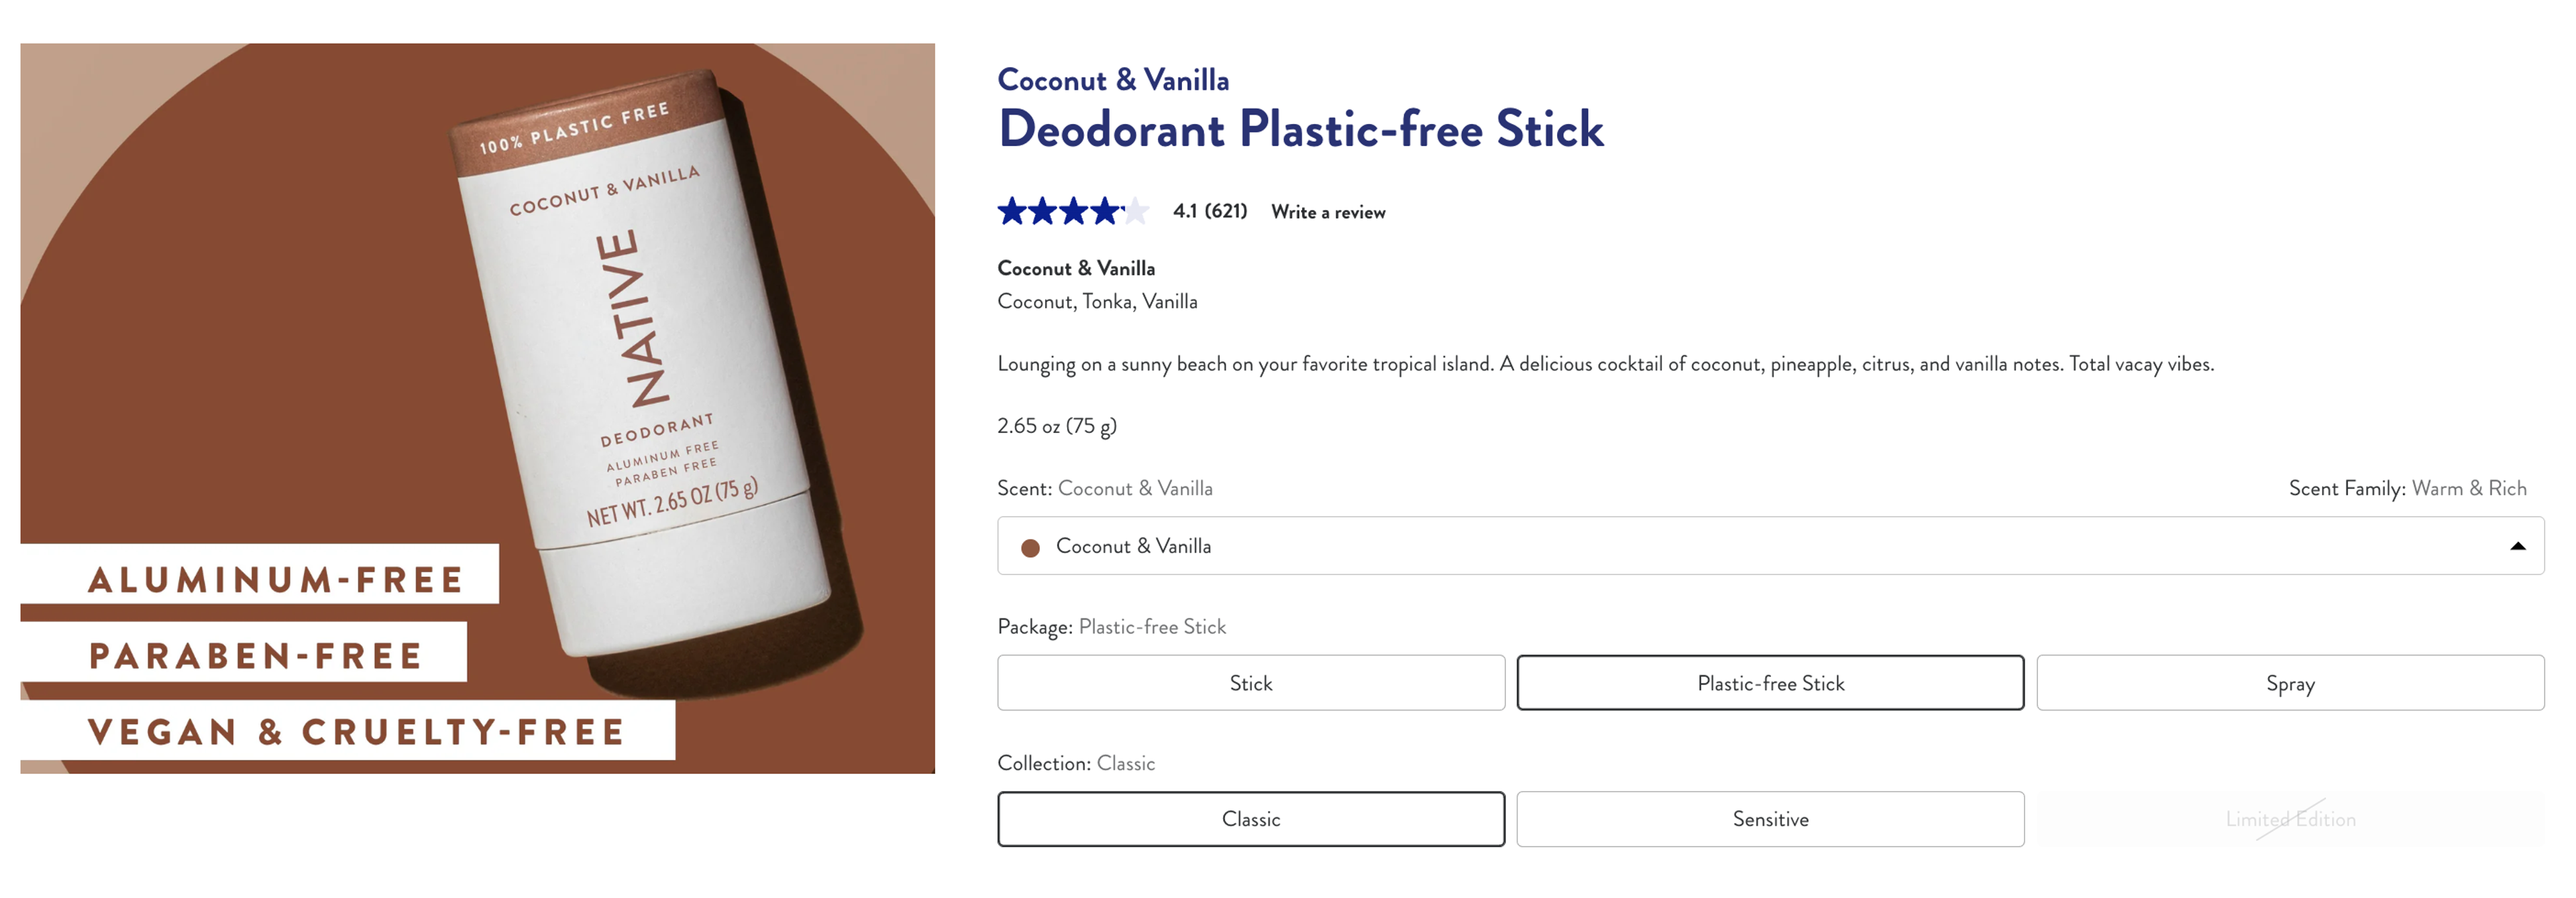Click the Deodorant Plastic-free Stick product title

click(x=1300, y=130)
